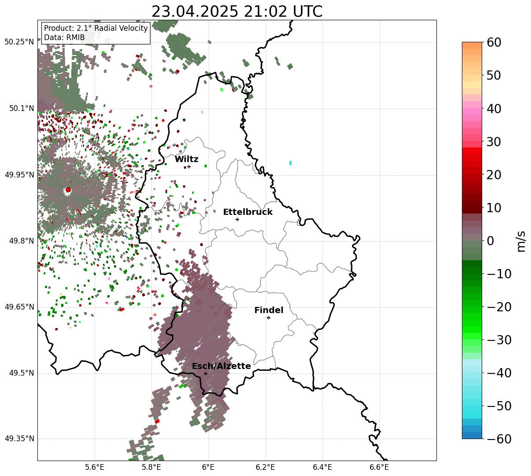531x476 pixels.
Task: Click the colorbar value 30
Action: click(x=493, y=141)
